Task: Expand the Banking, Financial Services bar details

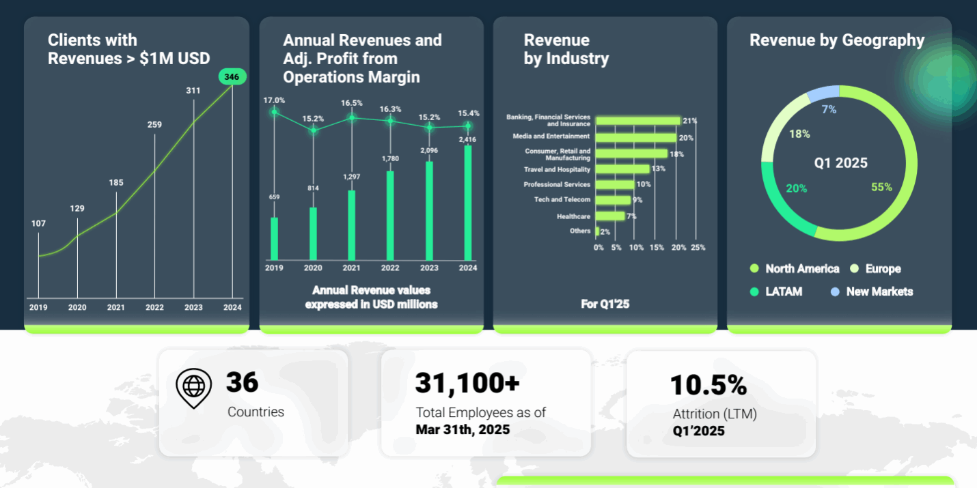Action: coord(639,119)
